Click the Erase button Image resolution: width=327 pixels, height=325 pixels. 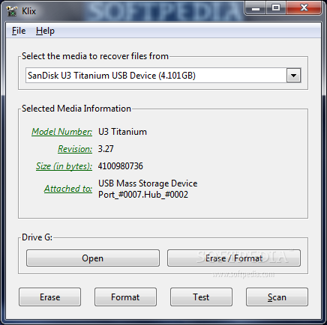click(49, 297)
